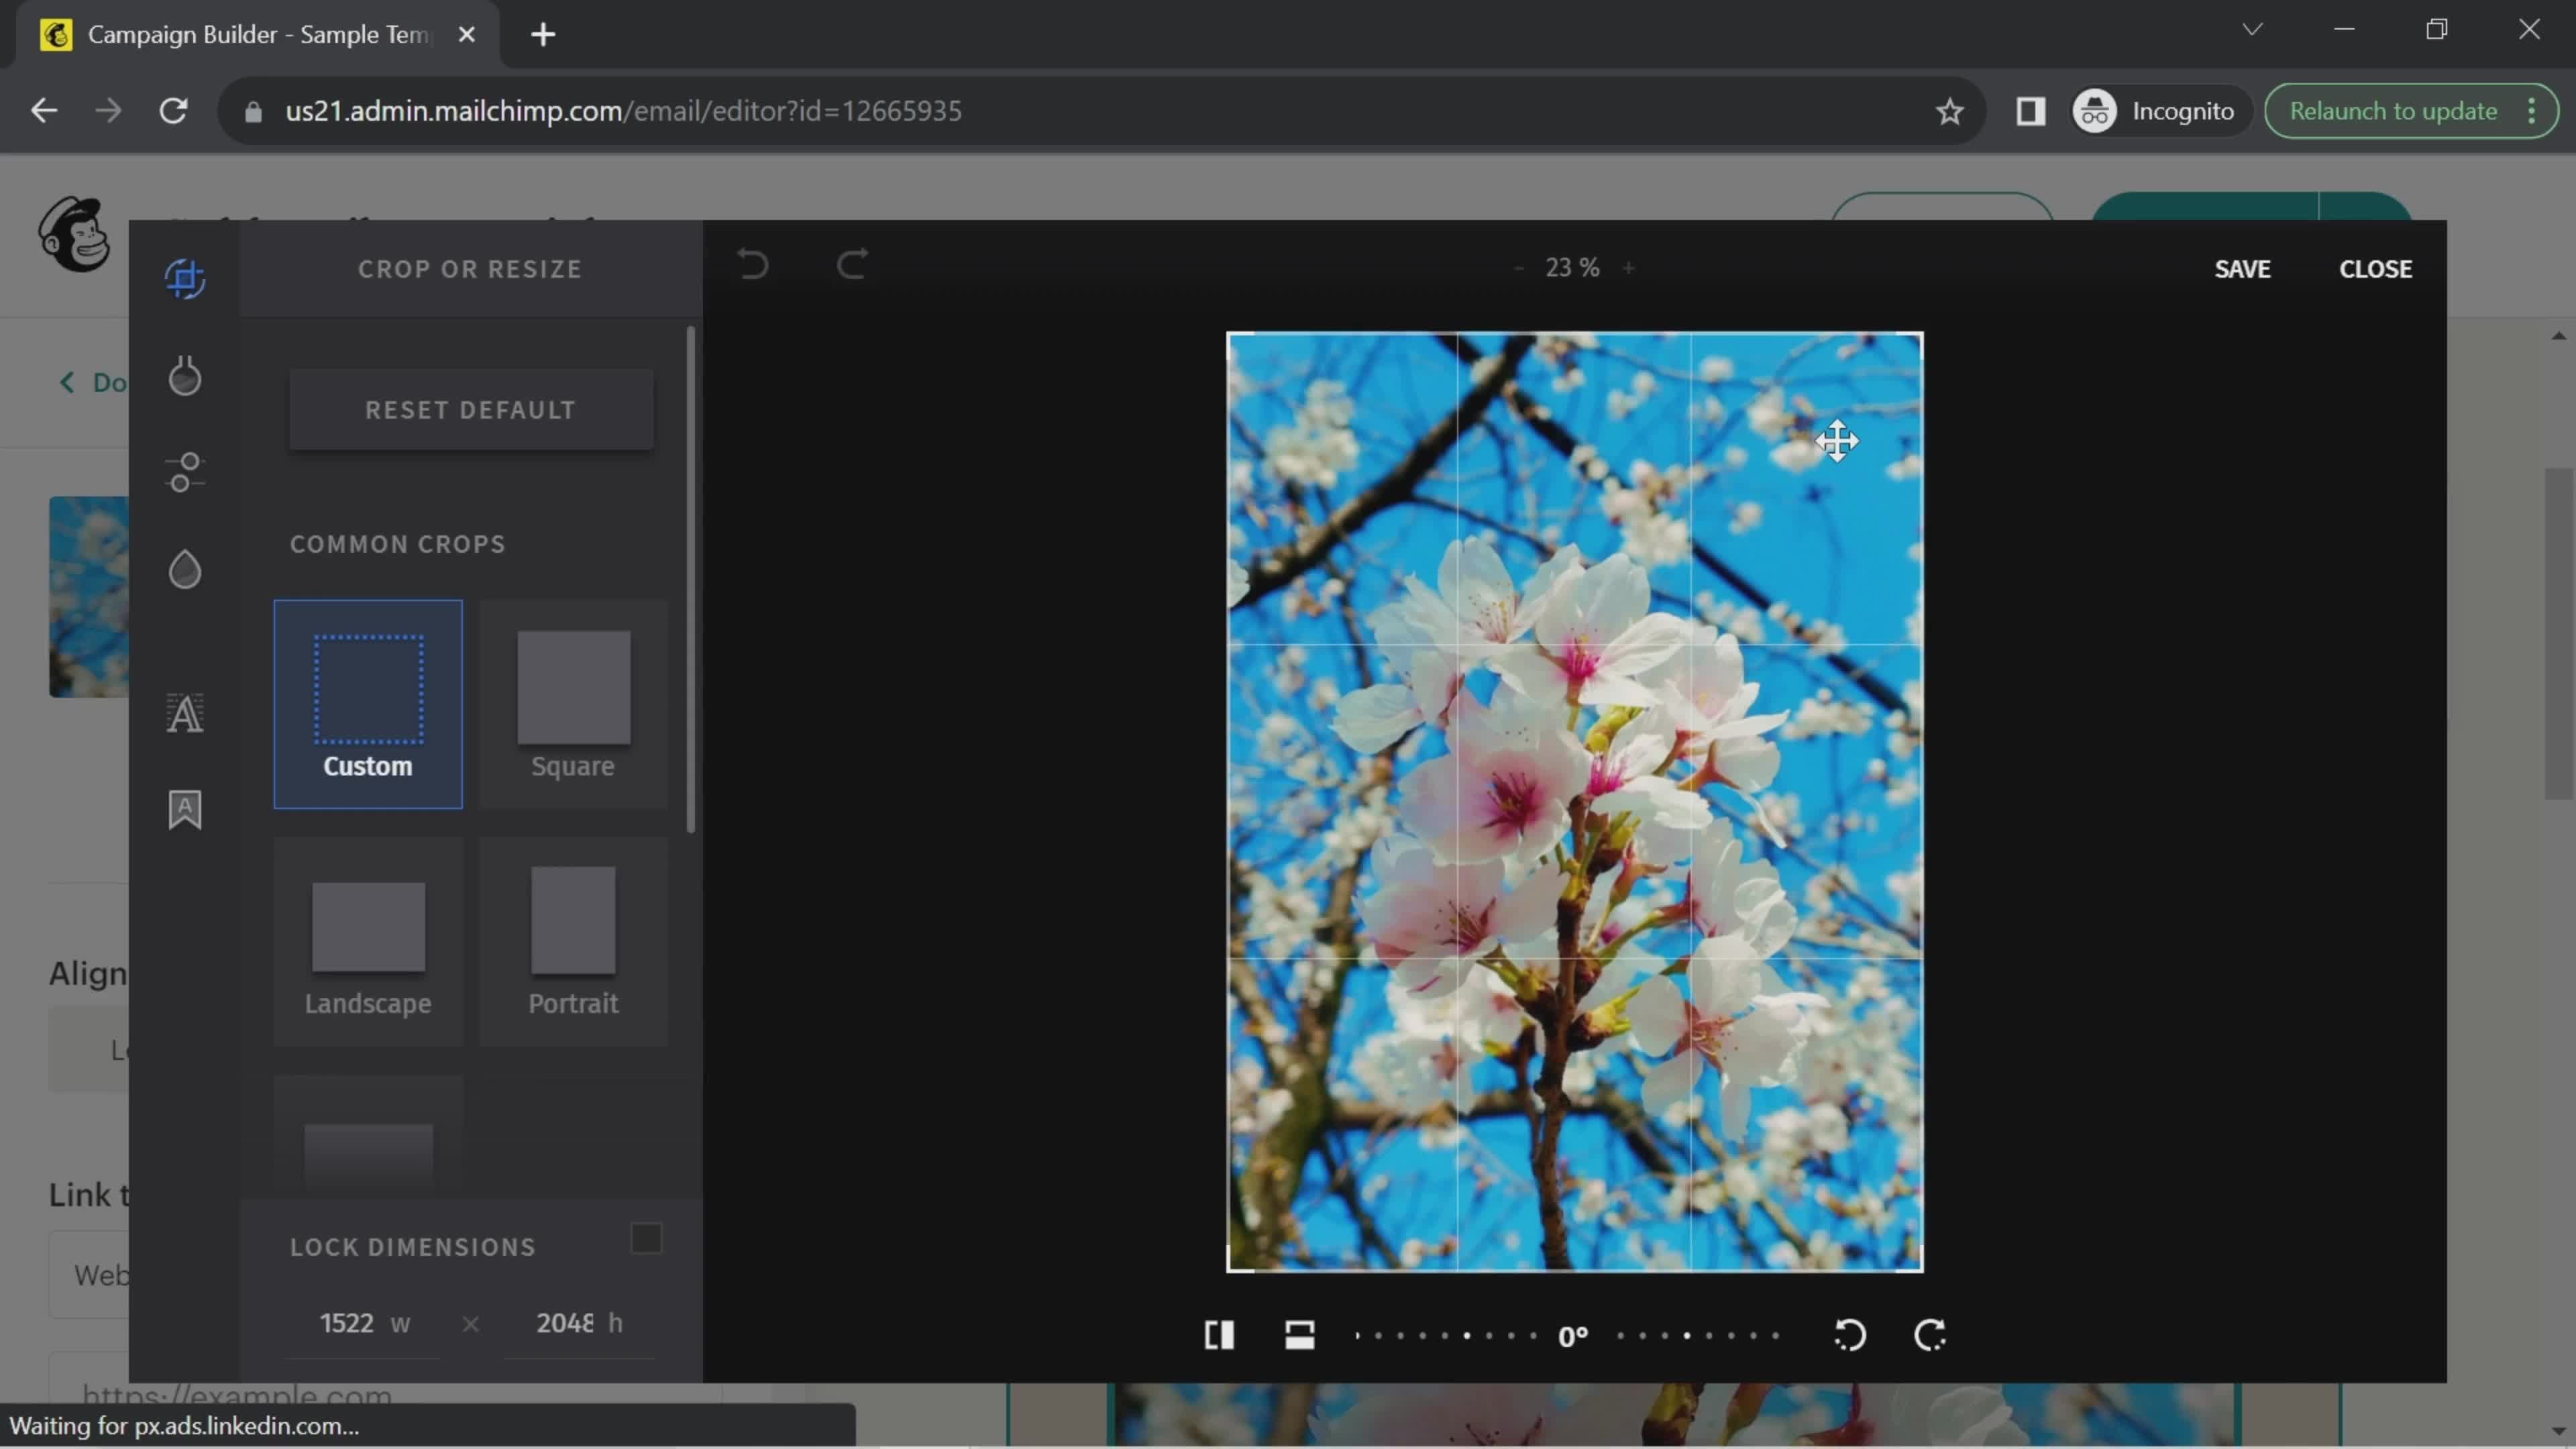Open Chrome menu three dots
This screenshot has width=2576, height=1449.
(x=2532, y=111)
